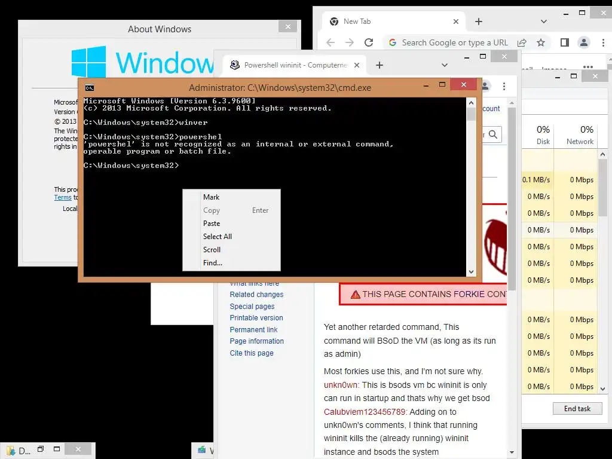Reload the New Tab page
This screenshot has width=612, height=459.
tap(369, 42)
